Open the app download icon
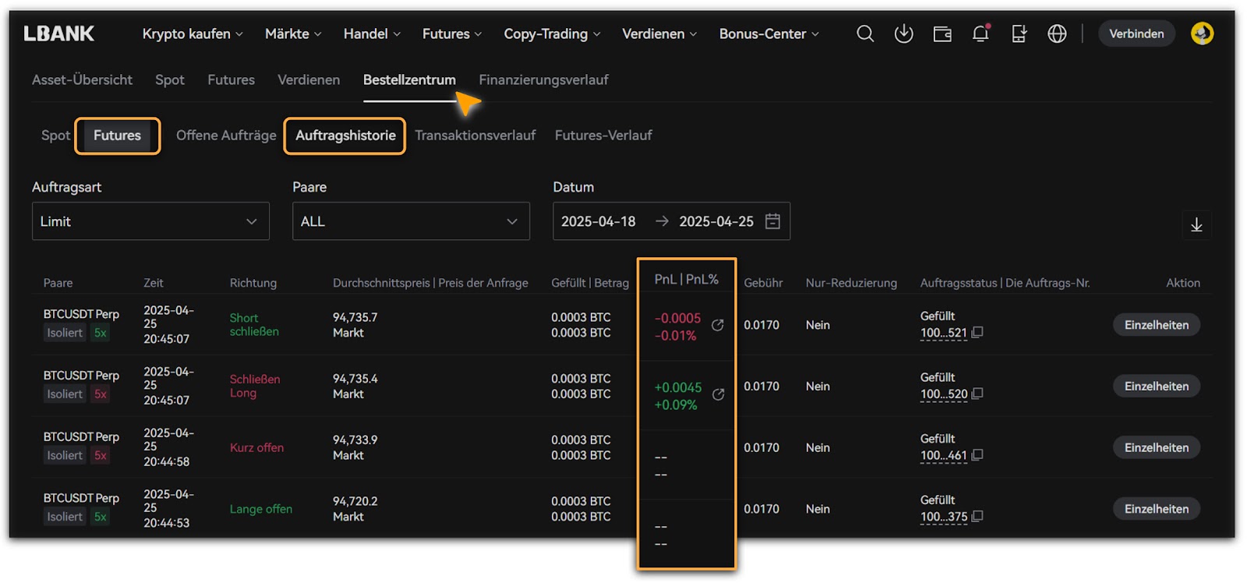Viewport: 1247px width, 583px height. pyautogui.click(x=903, y=34)
